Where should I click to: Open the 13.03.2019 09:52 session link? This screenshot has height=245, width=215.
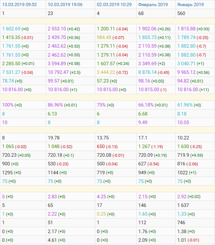tap(20, 4)
